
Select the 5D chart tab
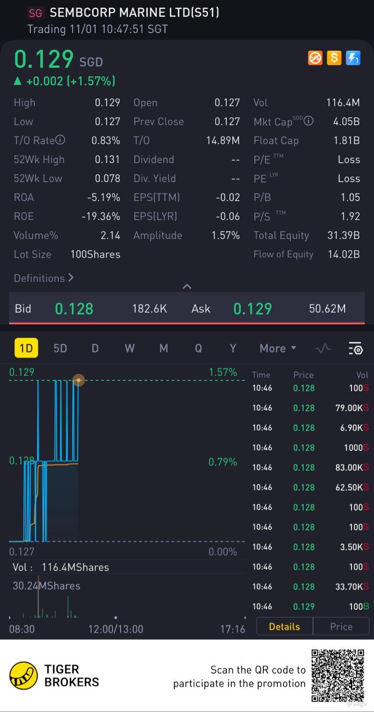pyautogui.click(x=60, y=349)
